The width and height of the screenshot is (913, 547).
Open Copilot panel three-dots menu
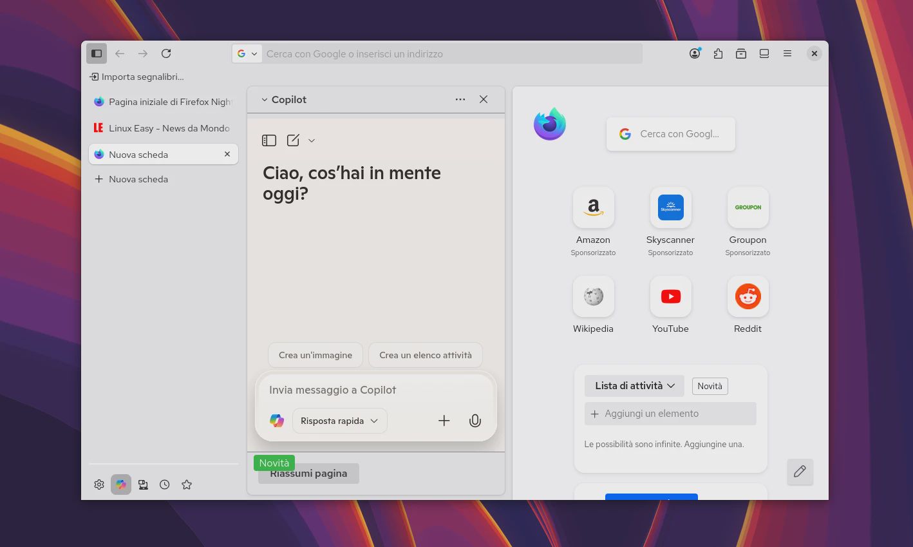click(x=460, y=99)
